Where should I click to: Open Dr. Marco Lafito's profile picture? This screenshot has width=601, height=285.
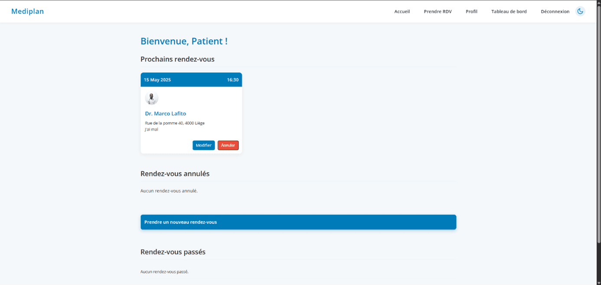[152, 98]
